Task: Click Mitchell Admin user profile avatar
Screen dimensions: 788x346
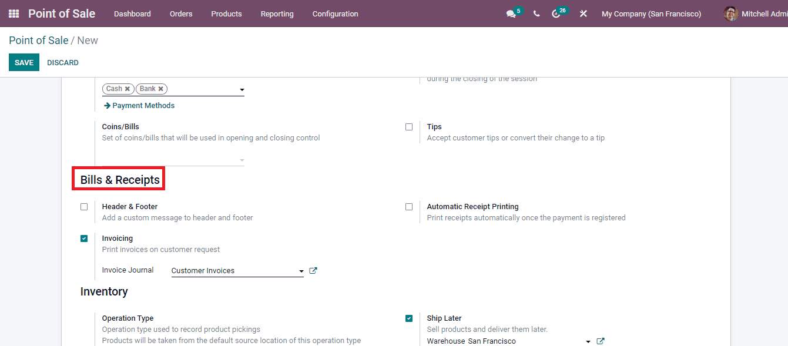Action: click(730, 14)
